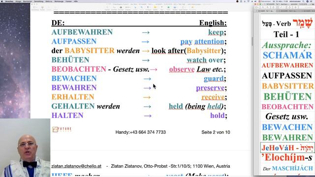Click the markup toolbox icon in the Vorschau window
The width and height of the screenshot is (315, 177).
pos(295,7)
